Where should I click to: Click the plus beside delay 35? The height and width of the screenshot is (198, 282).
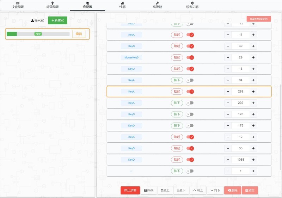(x=253, y=148)
